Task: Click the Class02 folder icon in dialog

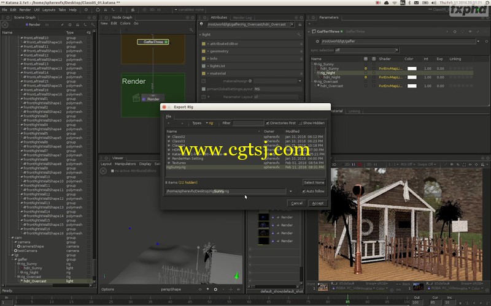Action: pyautogui.click(x=169, y=136)
